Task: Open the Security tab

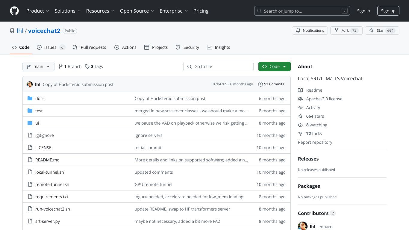Action: (187, 47)
